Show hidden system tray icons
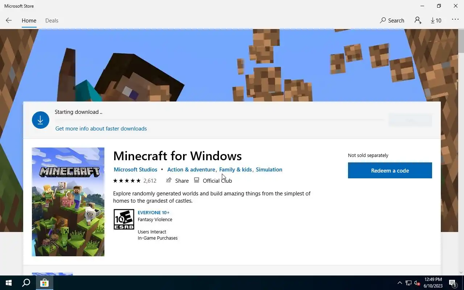The height and width of the screenshot is (290, 464). pyautogui.click(x=400, y=283)
